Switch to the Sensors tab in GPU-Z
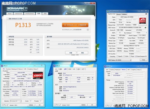The width and height of the screenshot is (150, 109). click(x=118, y=14)
